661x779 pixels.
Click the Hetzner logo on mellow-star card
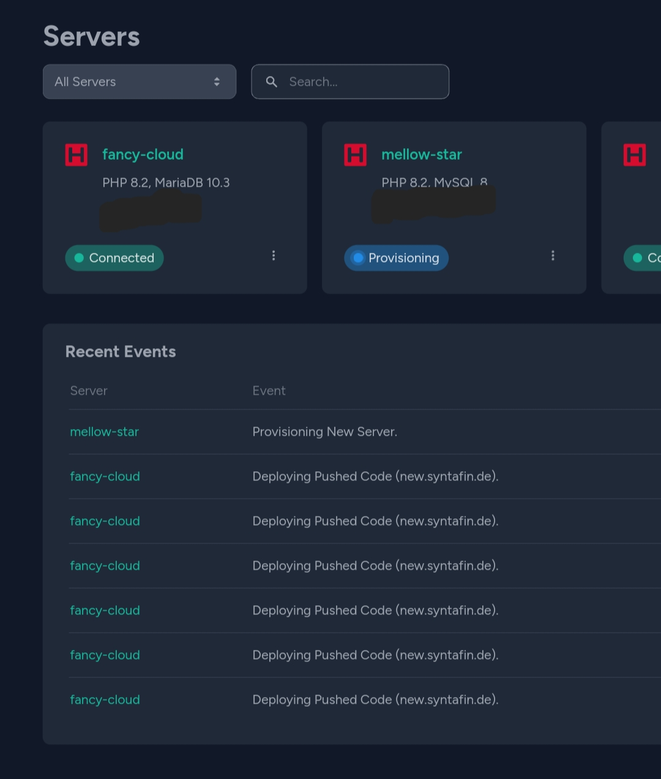coord(356,155)
